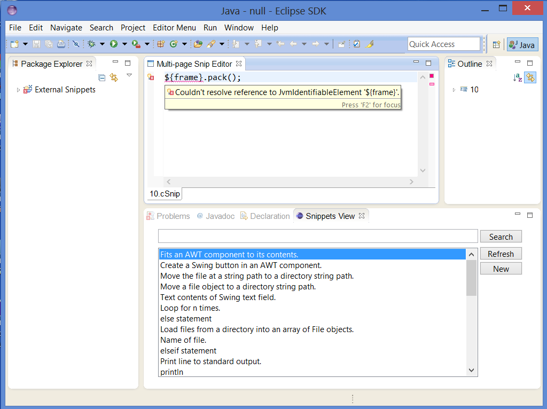The image size is (547, 409).
Task: Click the Pin Editor icon
Action: 341,44
